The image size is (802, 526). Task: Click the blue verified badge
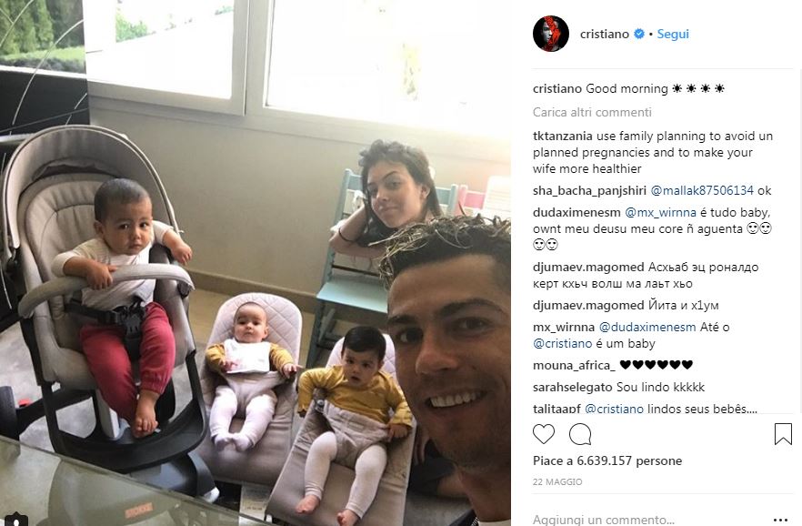coord(639,35)
